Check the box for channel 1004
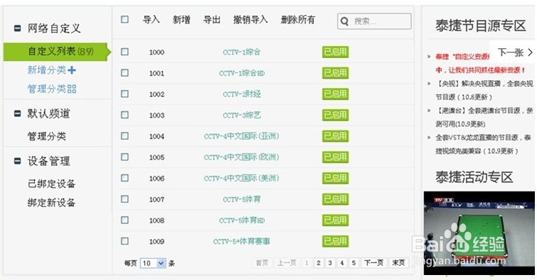This screenshot has width=537, height=280. 125,136
